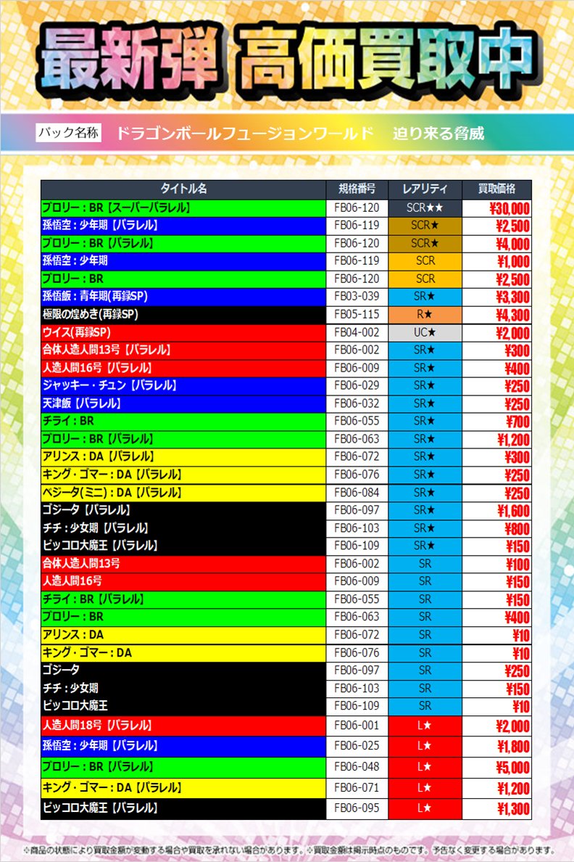Click code FB06-025

tap(357, 746)
